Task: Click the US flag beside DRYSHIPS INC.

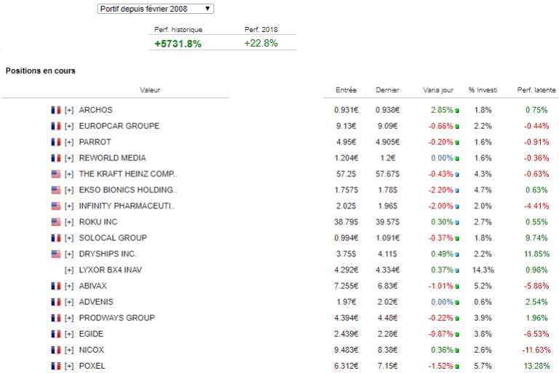Action: point(55,254)
